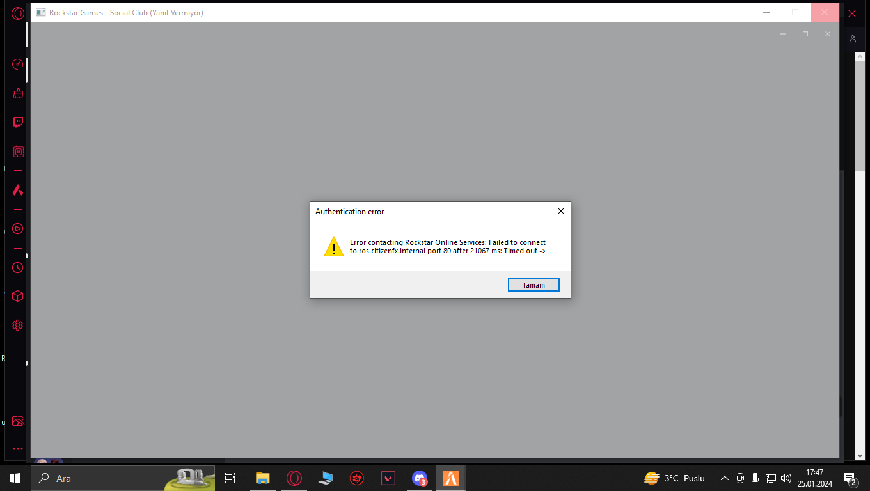
Task: Close the Opera GX browser window
Action: tap(852, 13)
